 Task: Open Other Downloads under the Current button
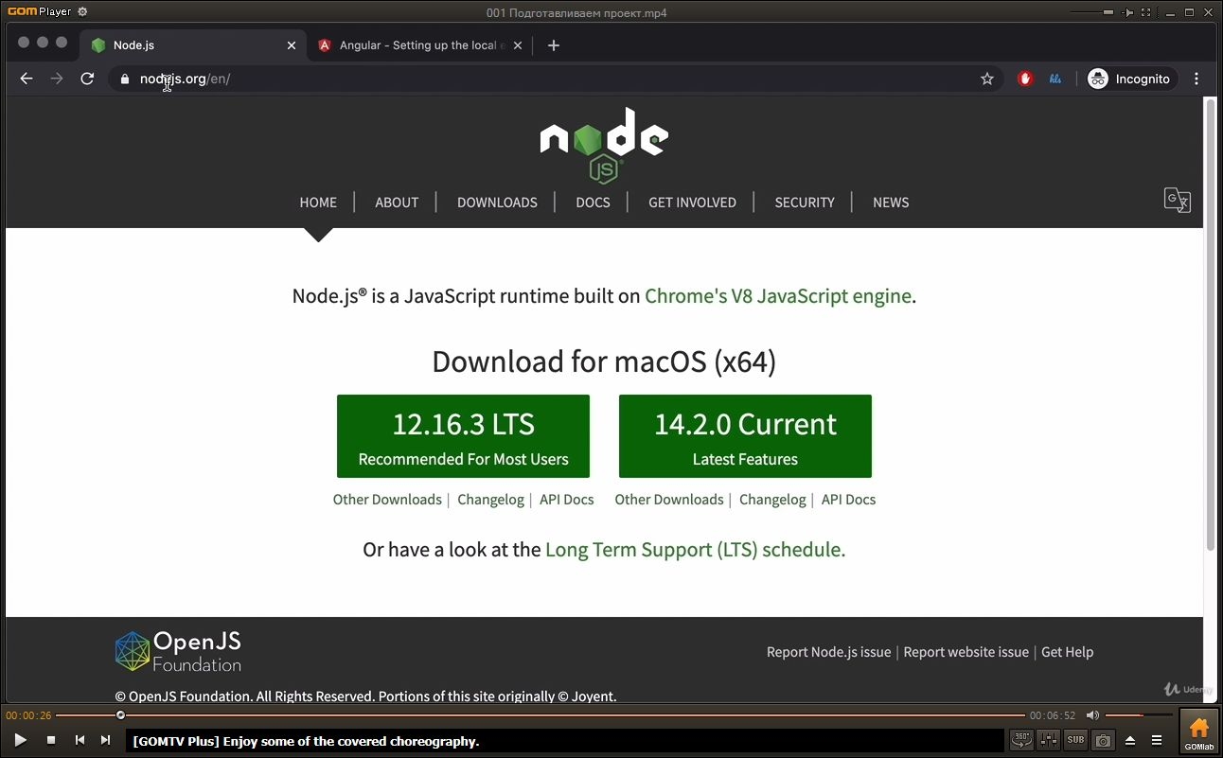669,500
